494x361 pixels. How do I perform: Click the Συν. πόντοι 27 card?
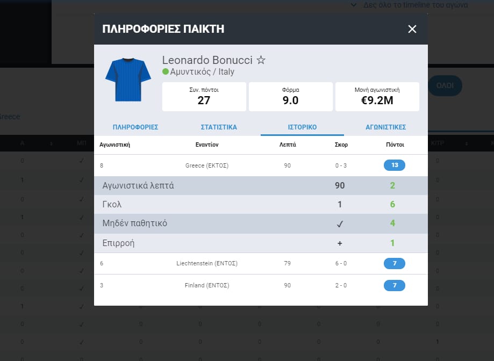click(204, 97)
